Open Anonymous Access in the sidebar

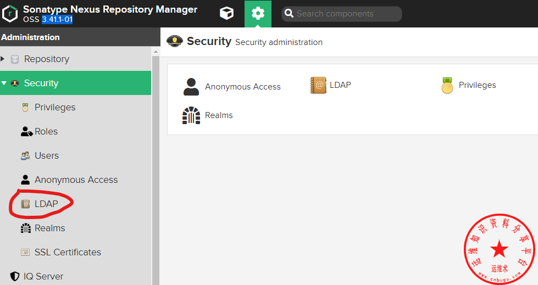pos(76,180)
